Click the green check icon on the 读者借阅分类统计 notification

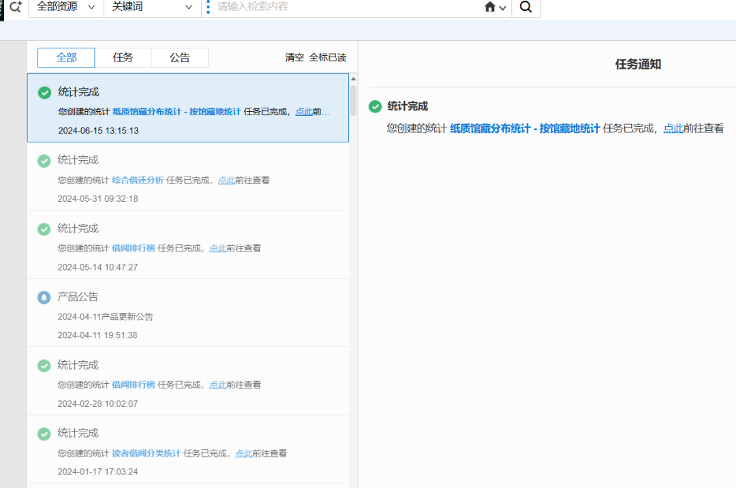pyautogui.click(x=44, y=433)
